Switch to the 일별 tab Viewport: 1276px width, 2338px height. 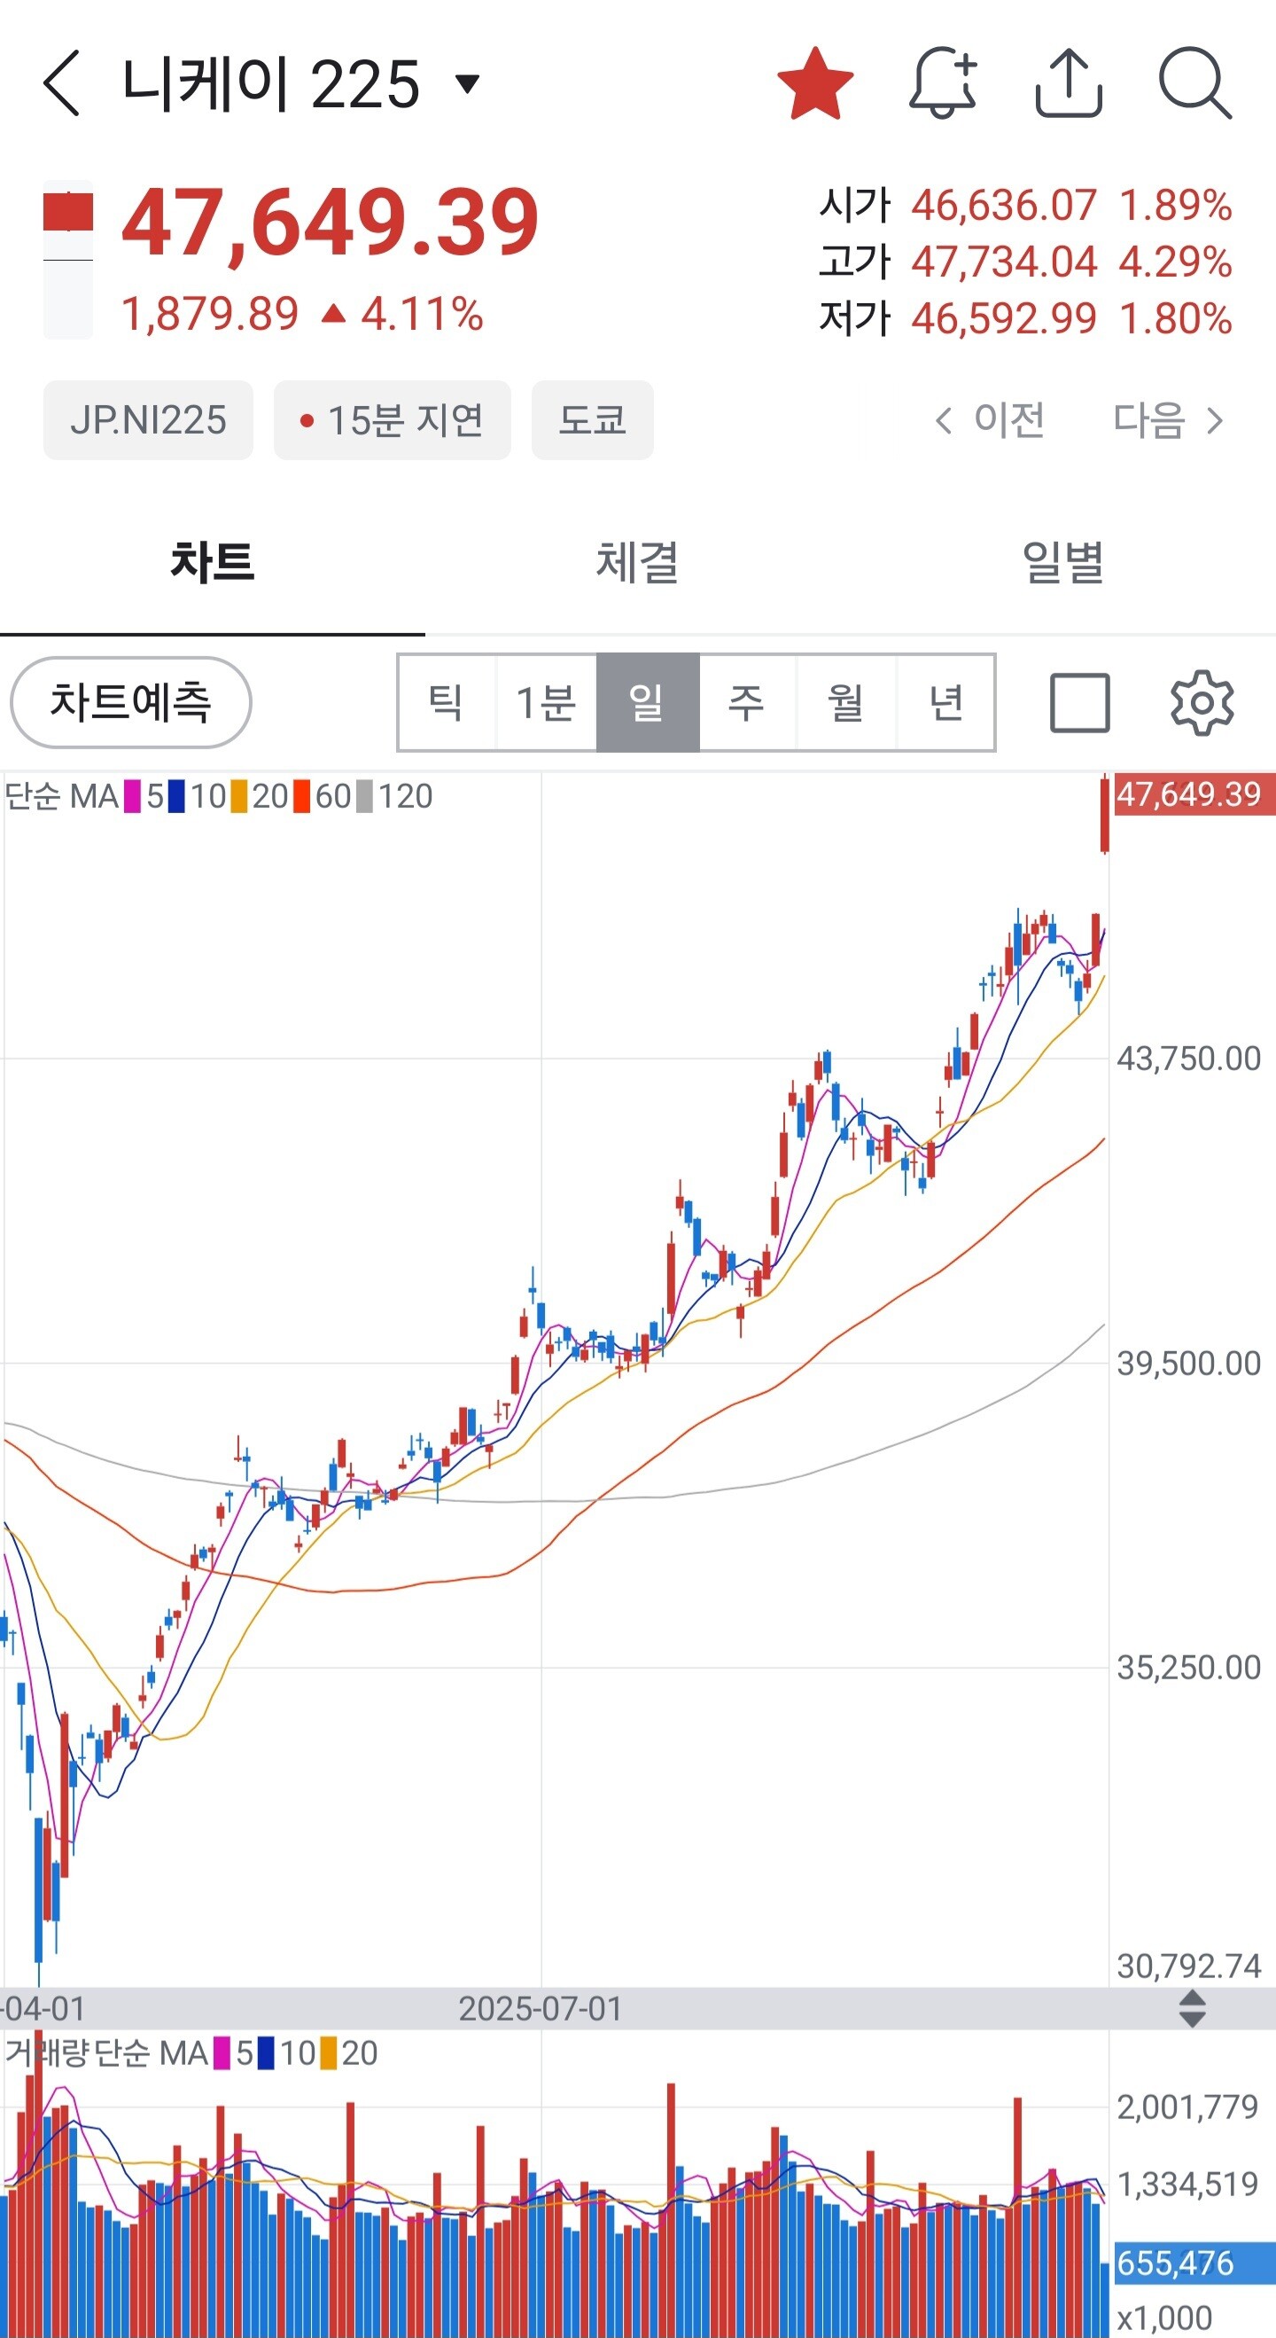[1062, 562]
